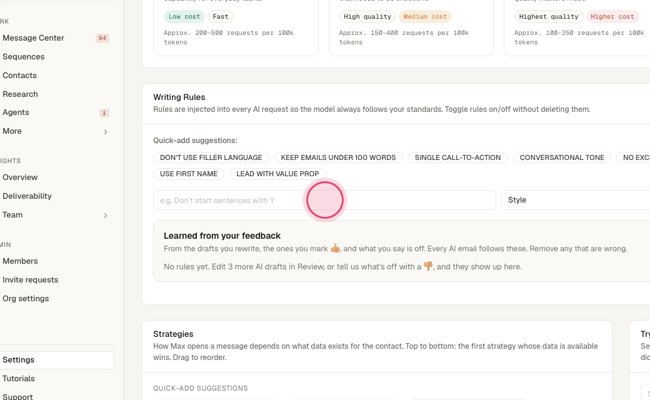
Task: Click the thumbs up emoji icon
Action: (335, 248)
